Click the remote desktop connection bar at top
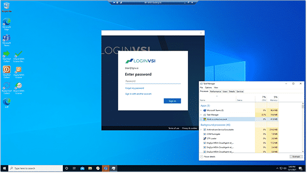 click(x=153, y=2)
